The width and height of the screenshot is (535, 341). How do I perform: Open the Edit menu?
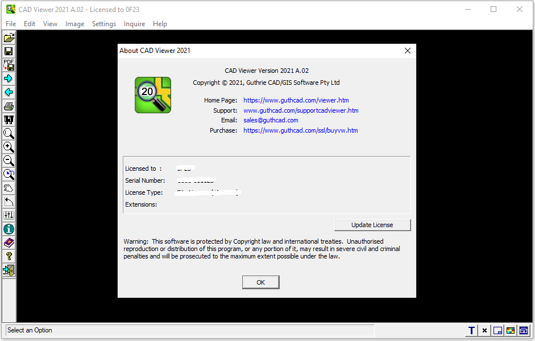point(30,24)
